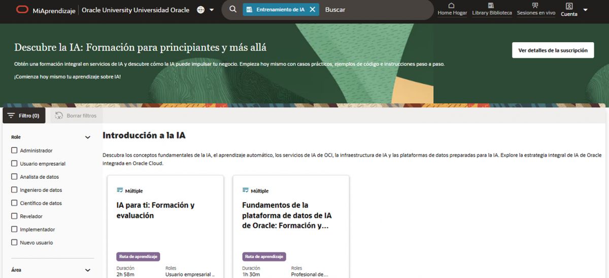The image size is (609, 278).
Task: Check the Usuario empresarial checkbox
Action: pos(14,164)
